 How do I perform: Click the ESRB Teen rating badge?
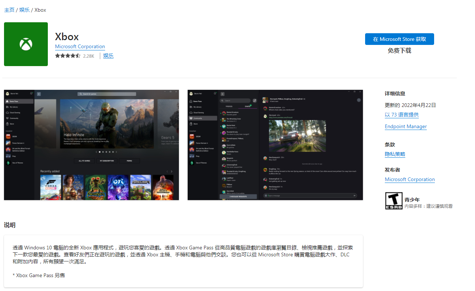pyautogui.click(x=394, y=201)
